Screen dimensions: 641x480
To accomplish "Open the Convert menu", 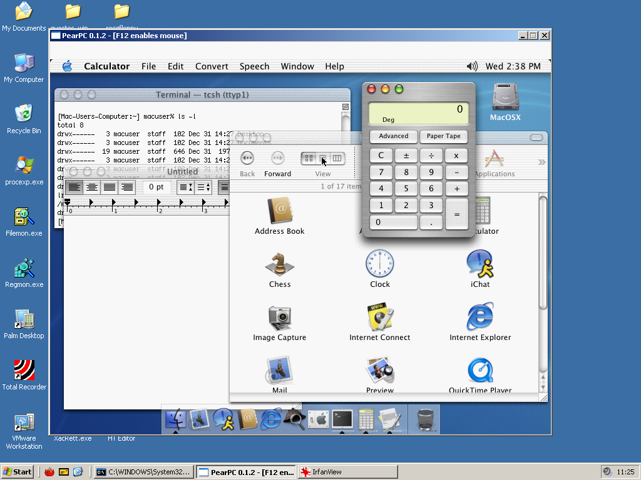I will click(212, 66).
